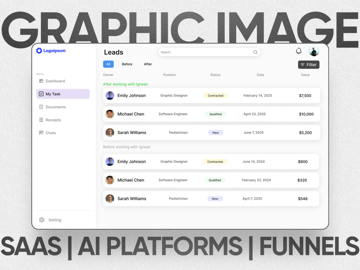Screen dimensions: 360x270
Task: Sort by Position column header
Action: 170,75
